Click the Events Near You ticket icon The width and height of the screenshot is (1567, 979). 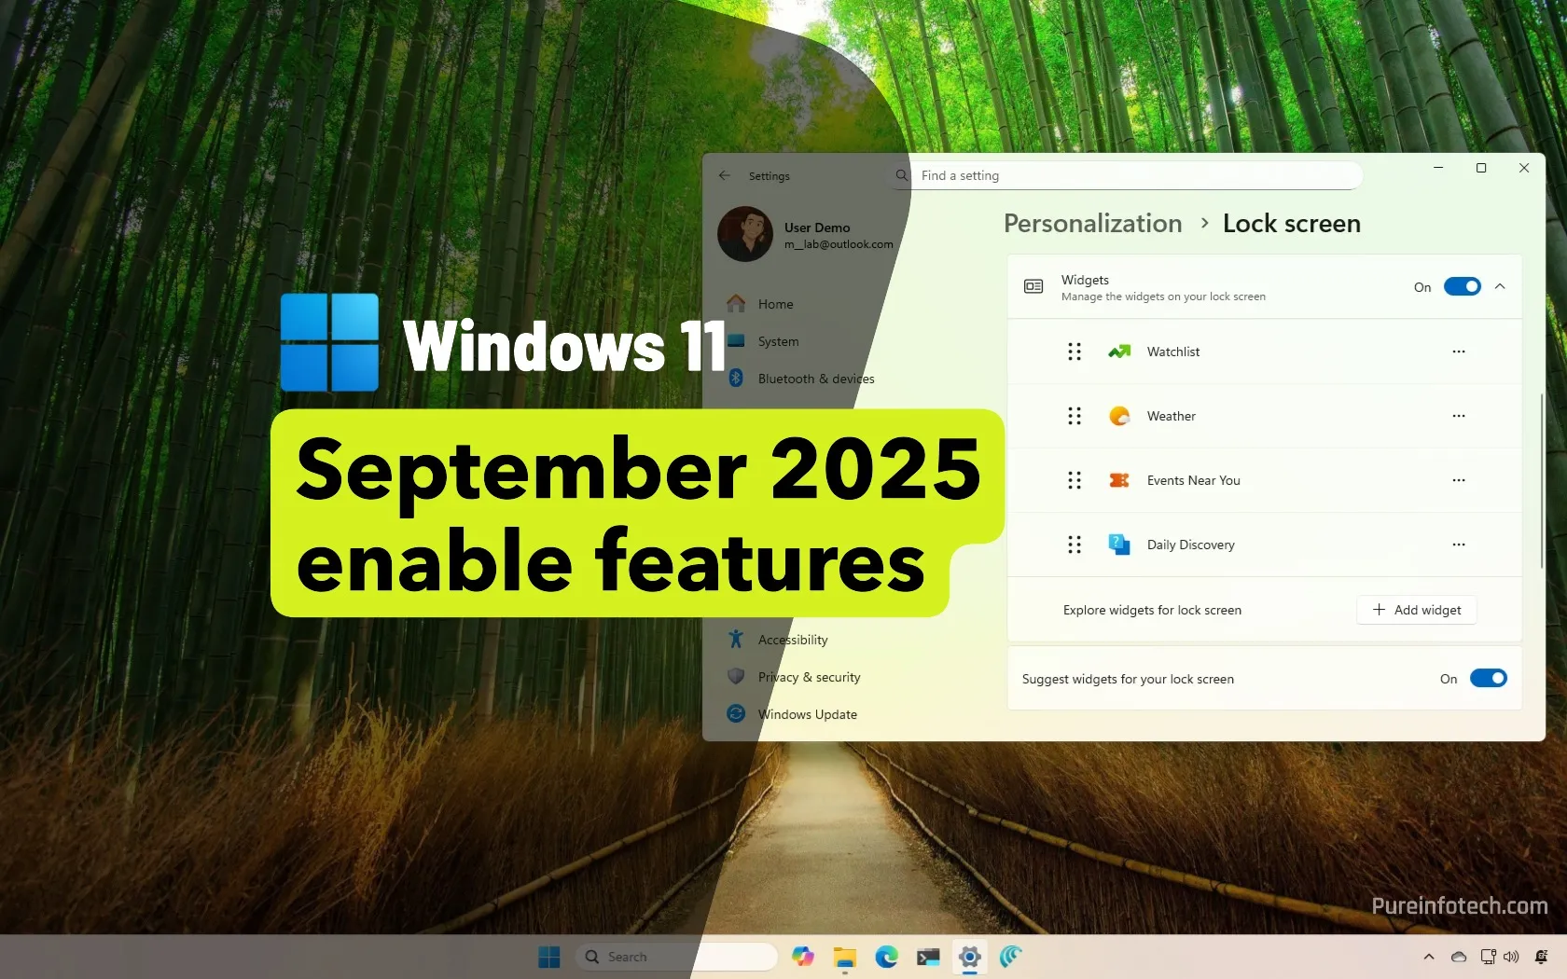[x=1119, y=480]
